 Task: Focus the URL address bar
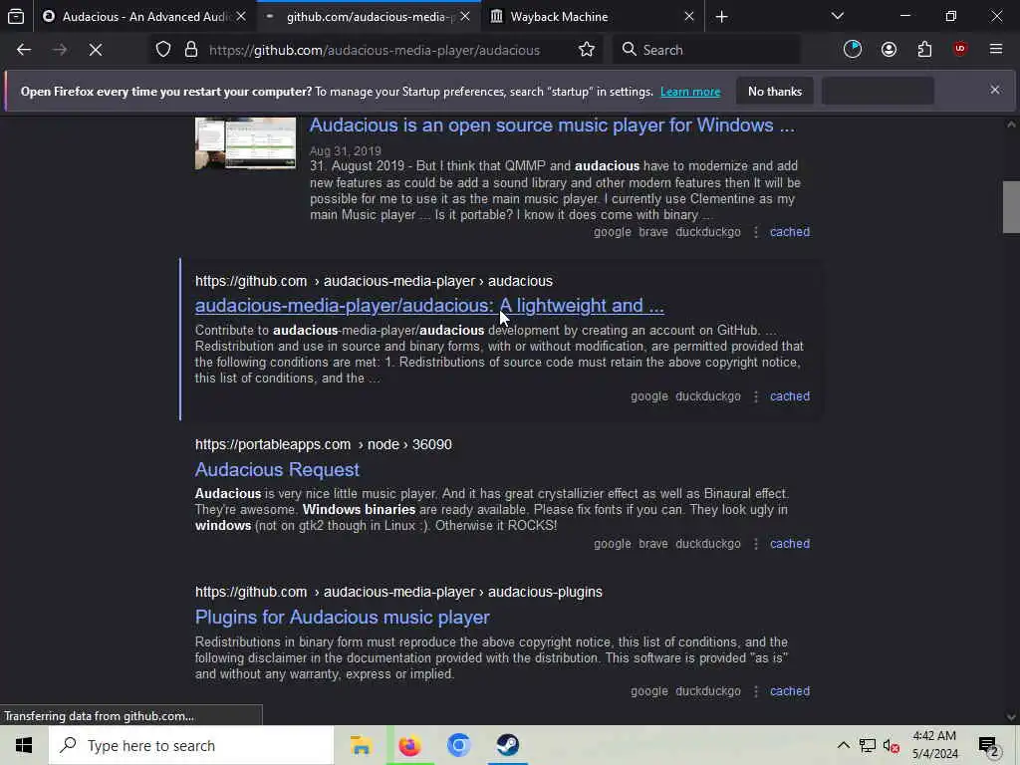click(x=375, y=50)
